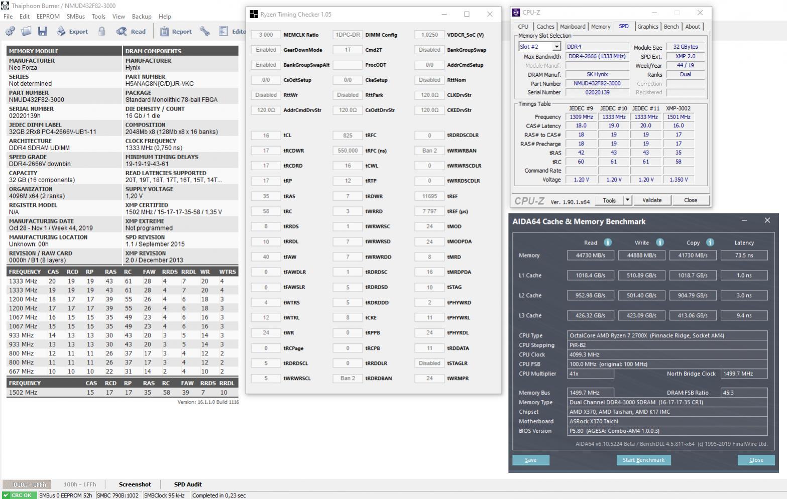Click the VDDCR_SoC 1,0250 value field

tap(429, 35)
